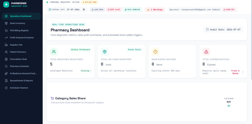
Task: Click the Offline Mode badge
Action: coord(90,2)
